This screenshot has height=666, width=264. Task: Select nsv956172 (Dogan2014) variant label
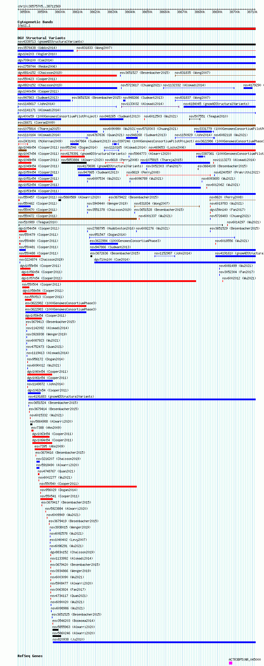point(46,359)
